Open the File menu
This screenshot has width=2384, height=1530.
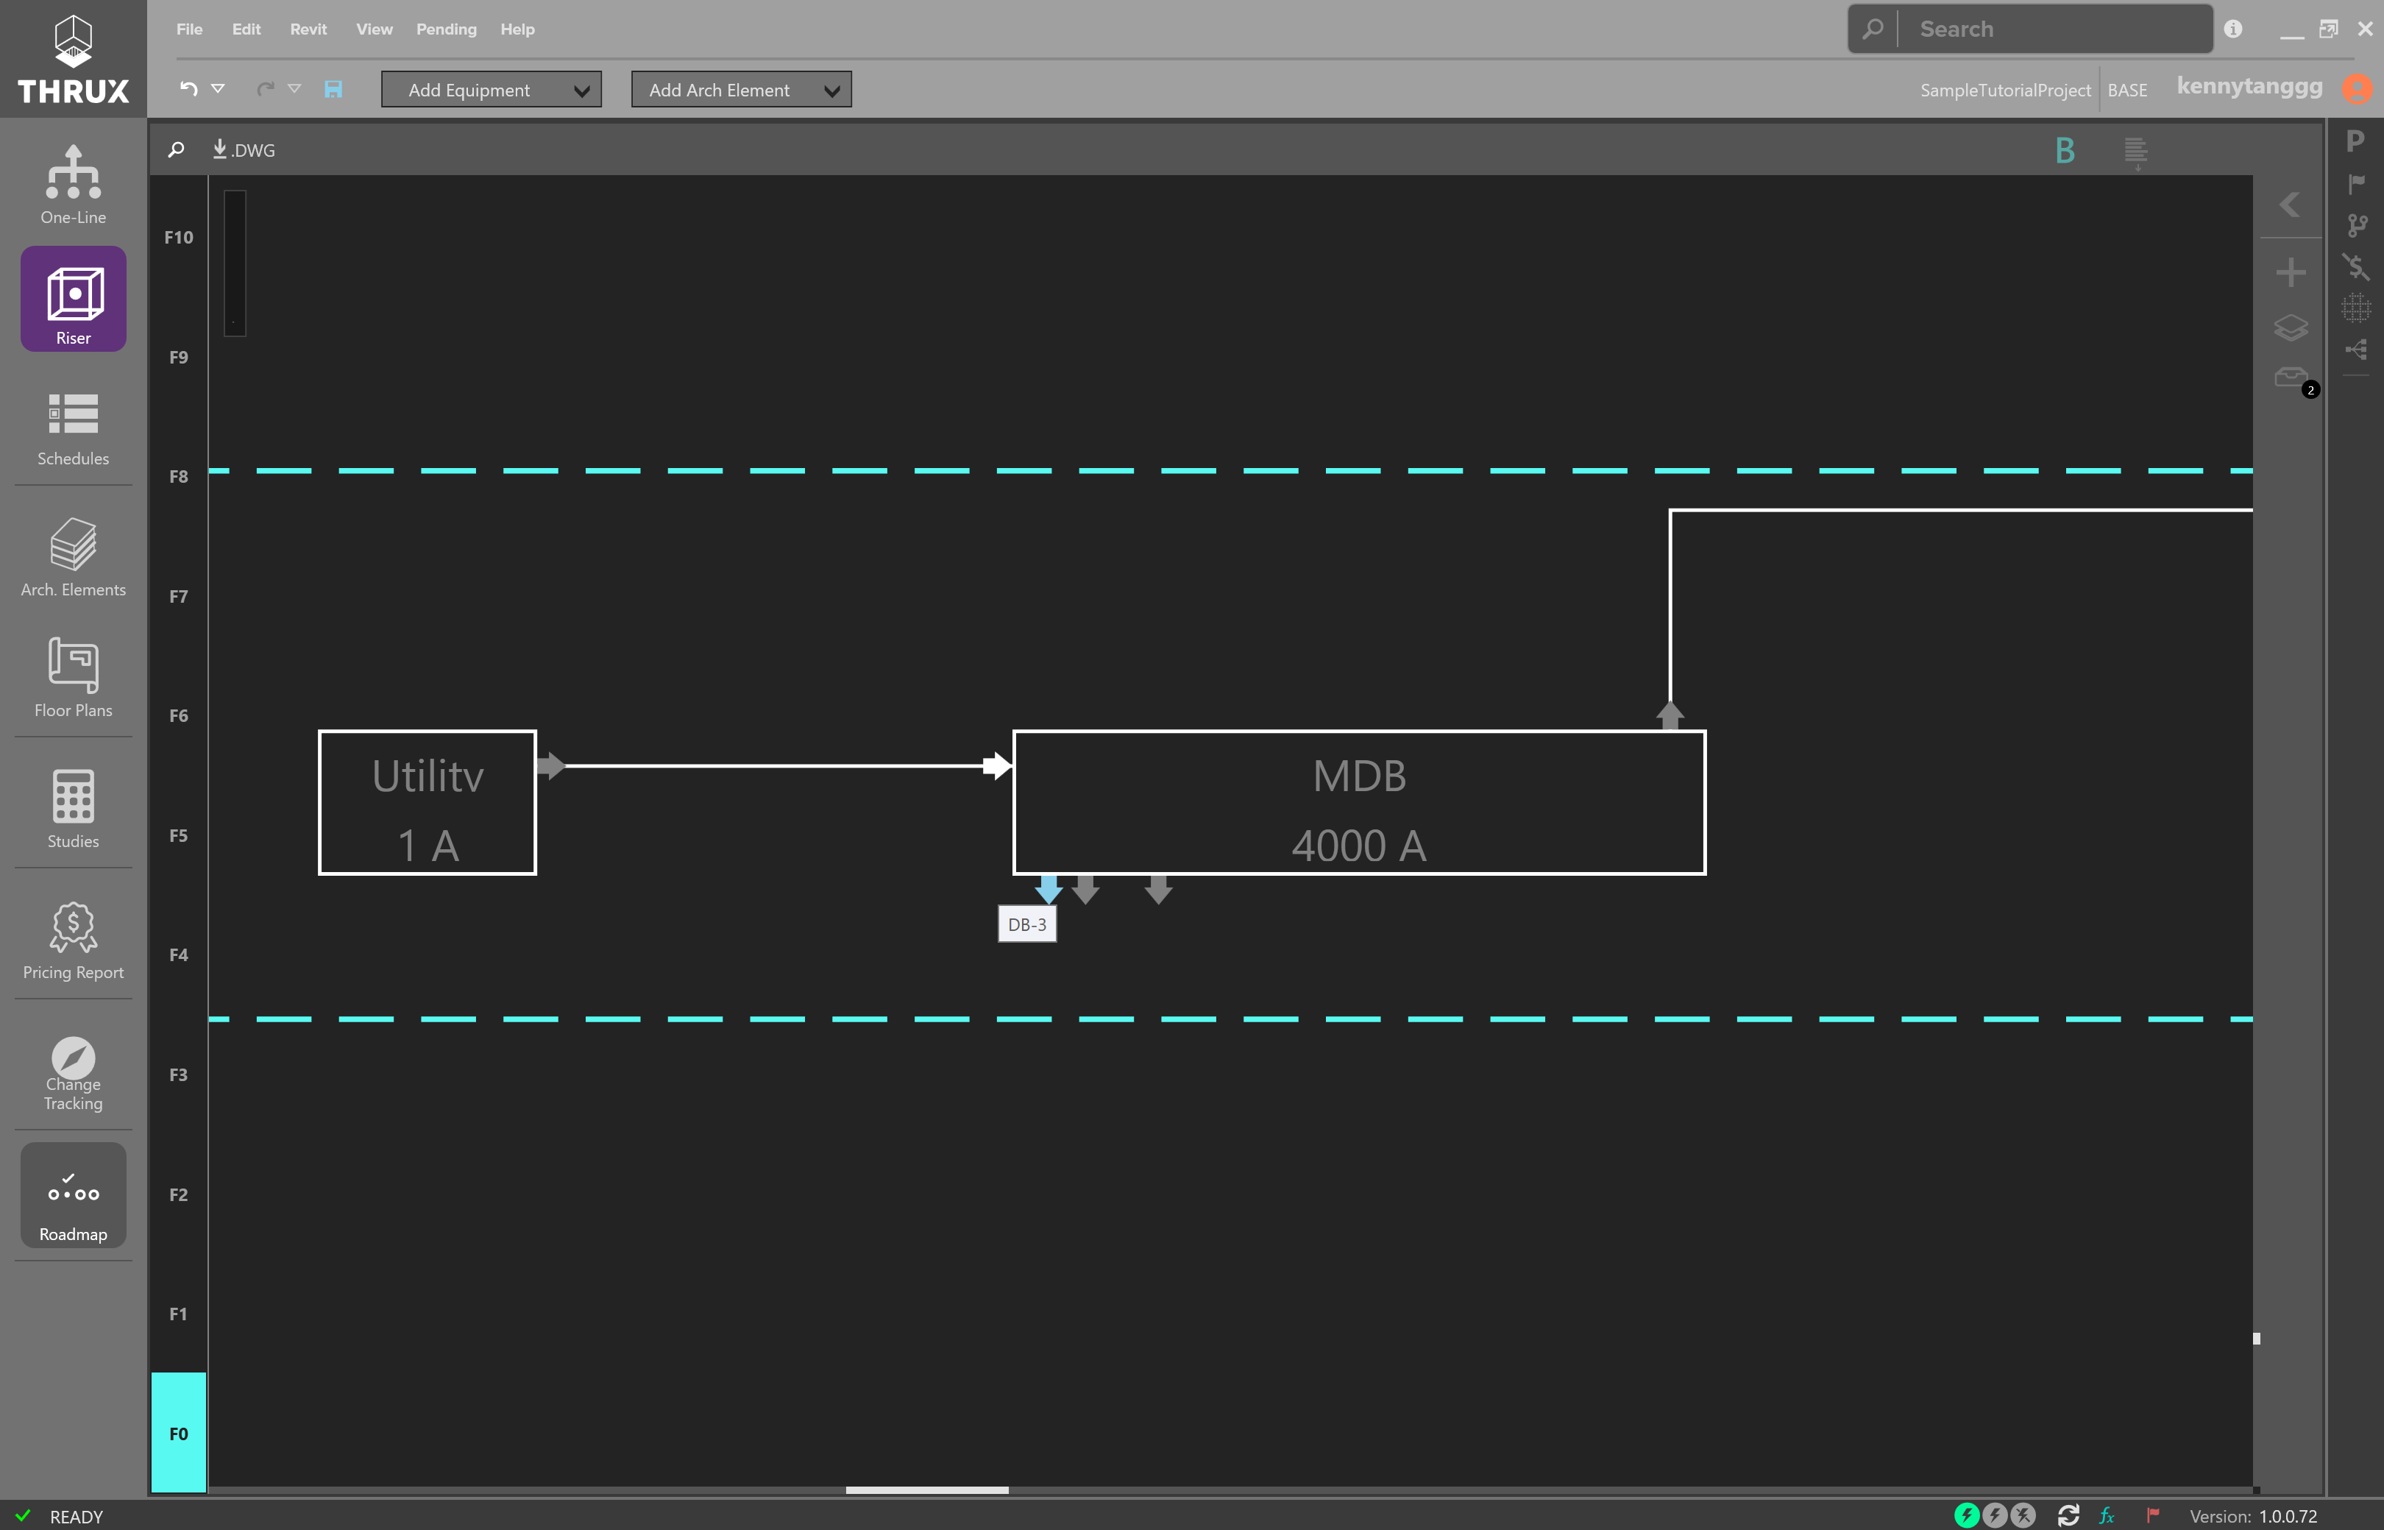click(x=190, y=29)
